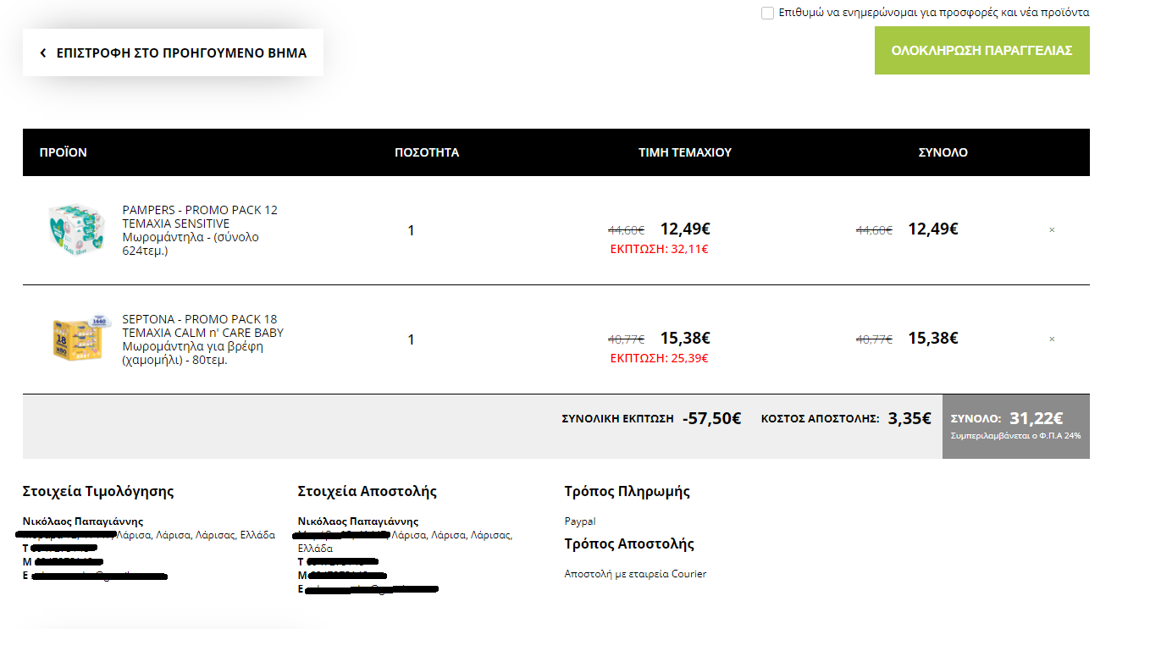
Task: Click the ΣΥΝΟΛΙΚΗ ΕΚΠΤΩΣΗ label
Action: click(618, 419)
